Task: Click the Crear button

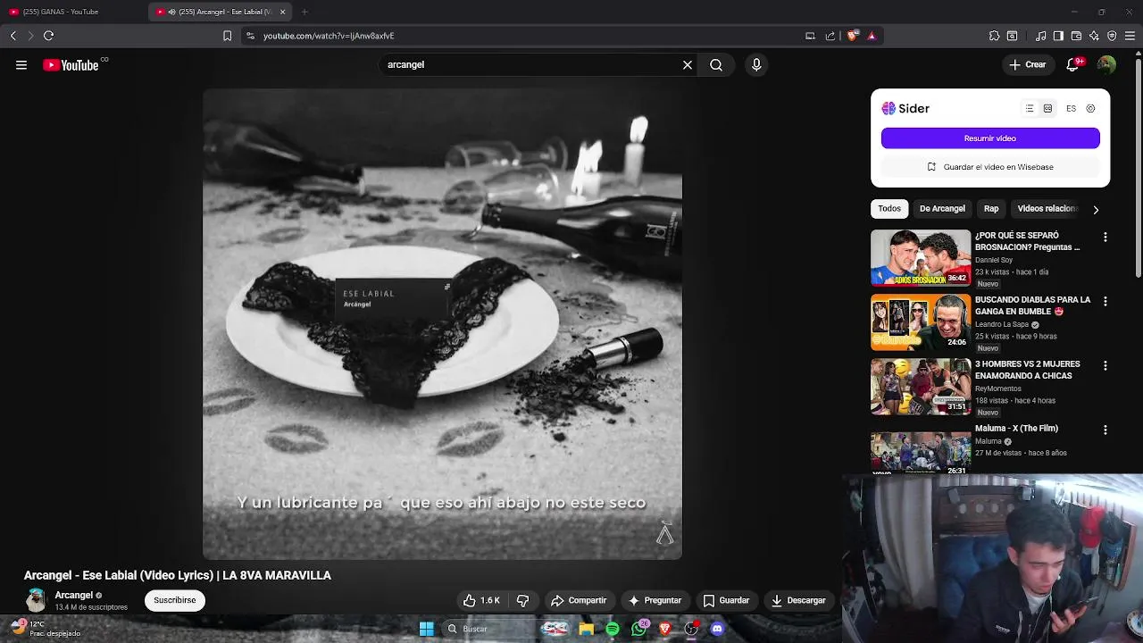Action: click(x=1028, y=65)
